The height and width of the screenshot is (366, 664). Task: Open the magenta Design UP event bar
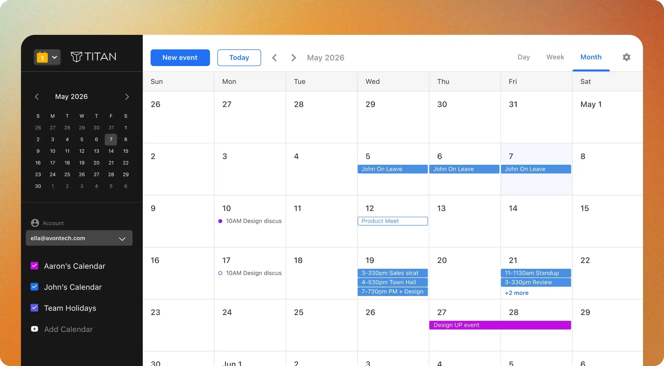(x=500, y=325)
